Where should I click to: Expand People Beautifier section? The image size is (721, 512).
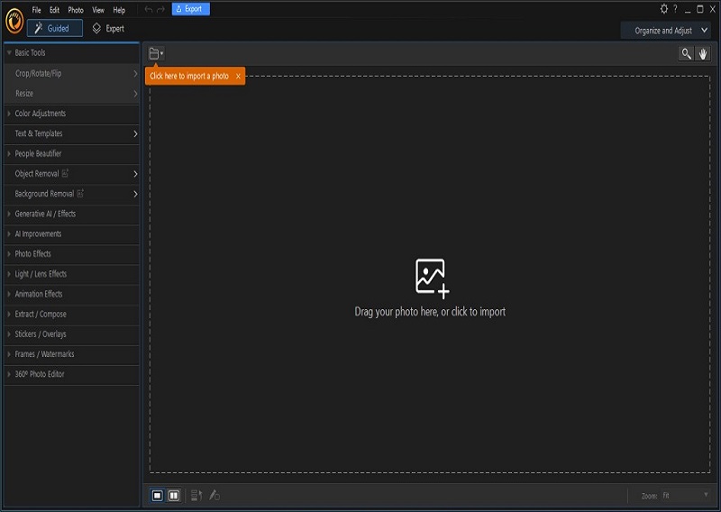pos(72,153)
